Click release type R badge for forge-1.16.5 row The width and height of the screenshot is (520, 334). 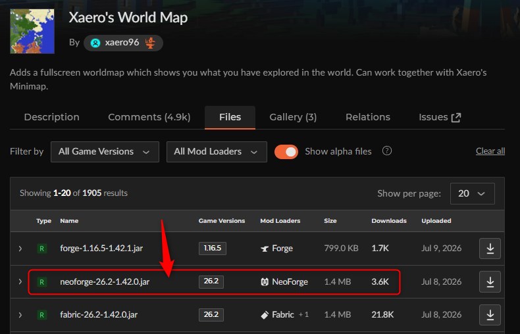[41, 249]
